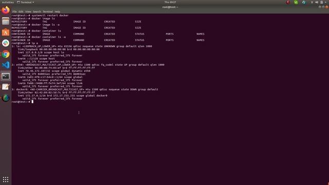This screenshot has width=329, height=185.
Task: Open Visual Studio Code from dock
Action: coord(6,65)
